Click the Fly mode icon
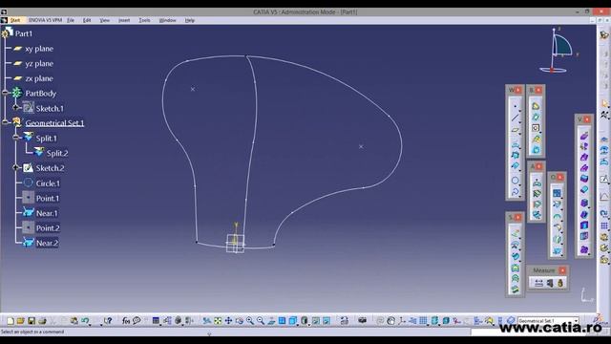This screenshot has width=611, height=344. [x=207, y=321]
